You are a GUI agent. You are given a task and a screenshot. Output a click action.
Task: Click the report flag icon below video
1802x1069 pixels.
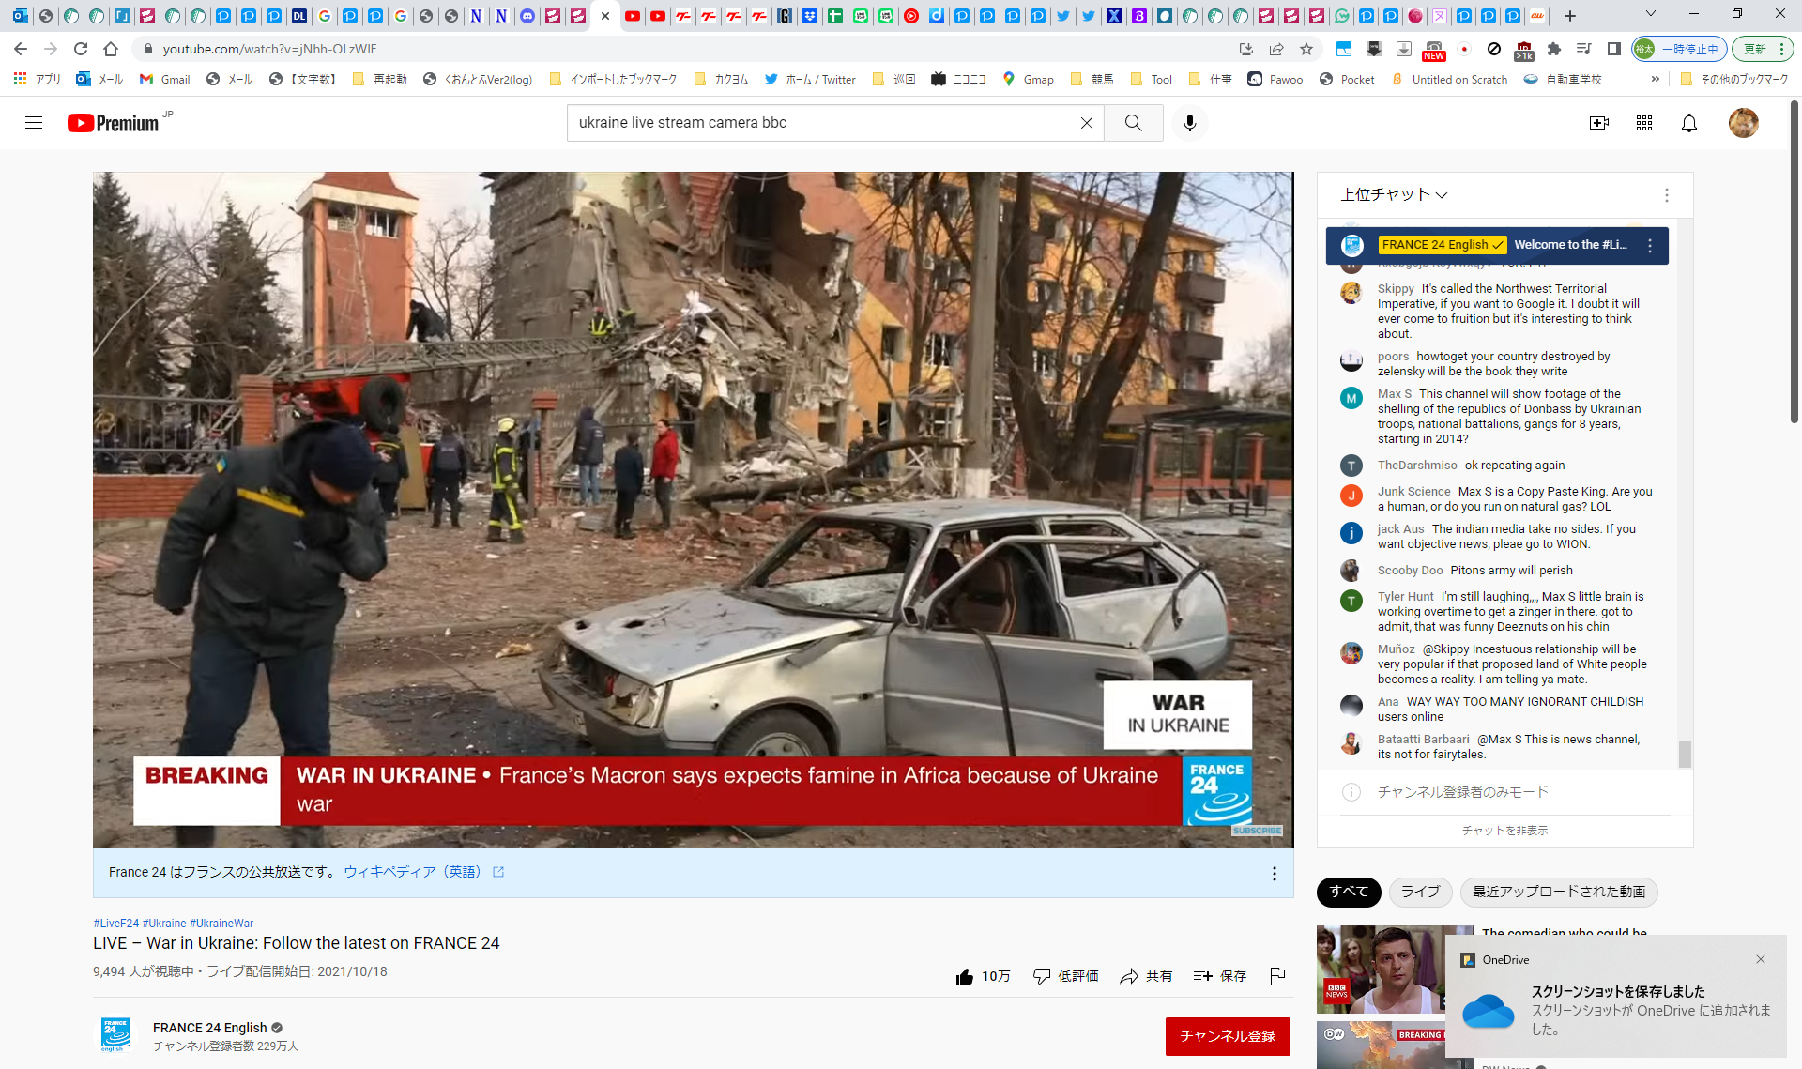pos(1277,976)
